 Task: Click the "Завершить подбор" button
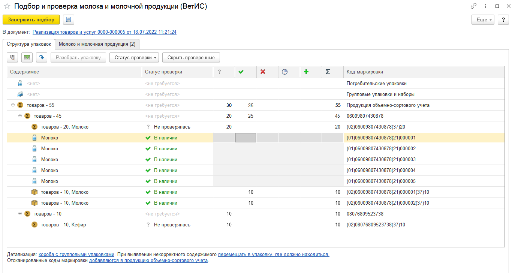coord(31,20)
